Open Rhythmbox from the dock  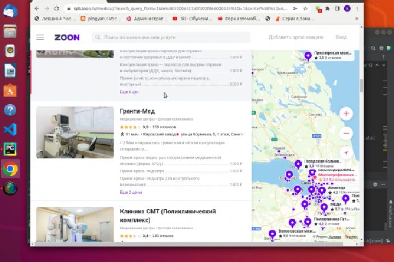click(10, 51)
